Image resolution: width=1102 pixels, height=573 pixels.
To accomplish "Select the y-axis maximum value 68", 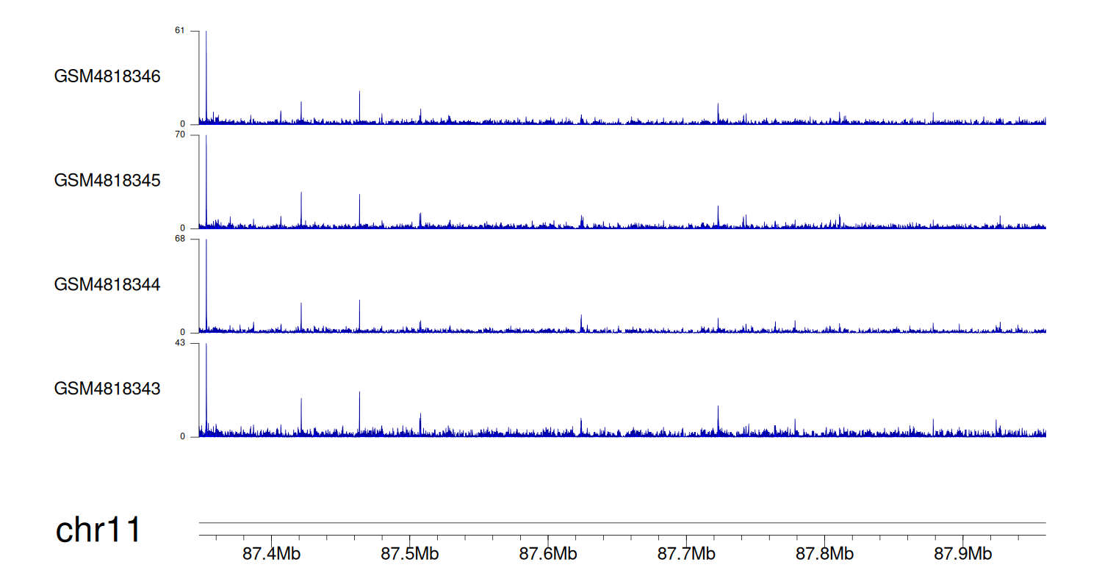I will [180, 239].
